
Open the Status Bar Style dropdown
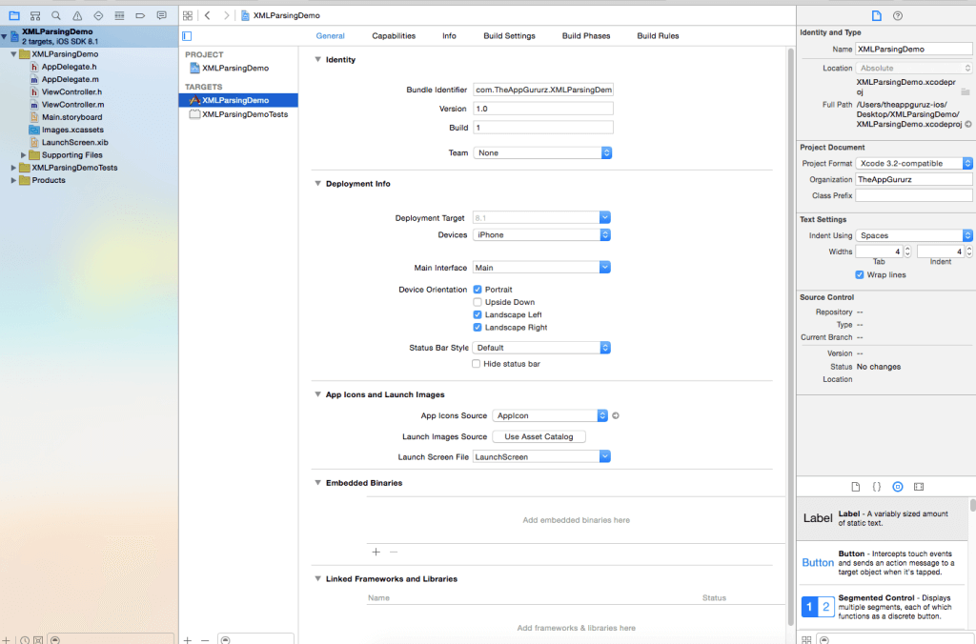point(541,347)
